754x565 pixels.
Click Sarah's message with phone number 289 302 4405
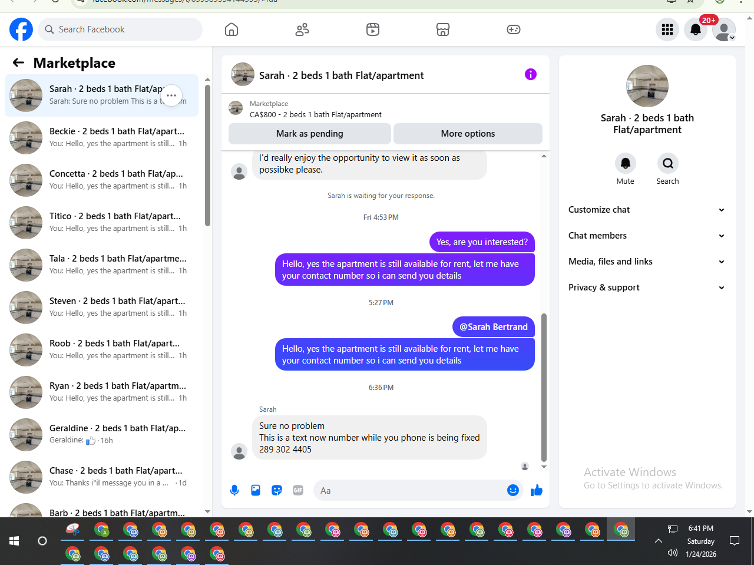click(369, 438)
